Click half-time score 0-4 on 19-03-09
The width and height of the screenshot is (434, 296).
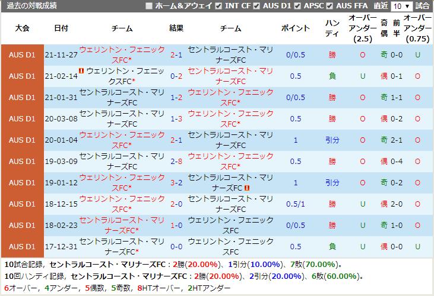(x=397, y=162)
